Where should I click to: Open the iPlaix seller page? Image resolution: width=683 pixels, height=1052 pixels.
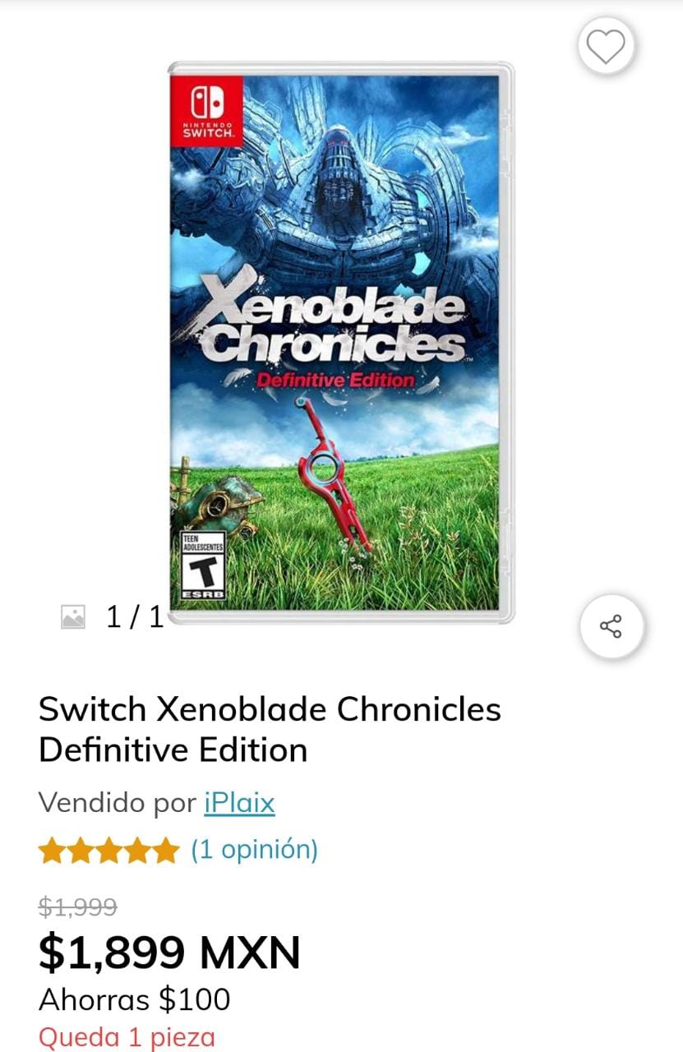coord(239,802)
